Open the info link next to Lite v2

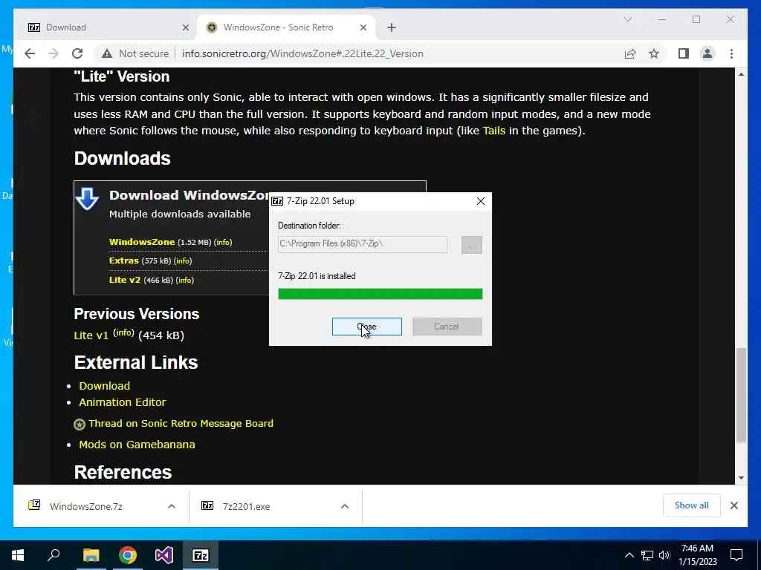click(x=185, y=280)
